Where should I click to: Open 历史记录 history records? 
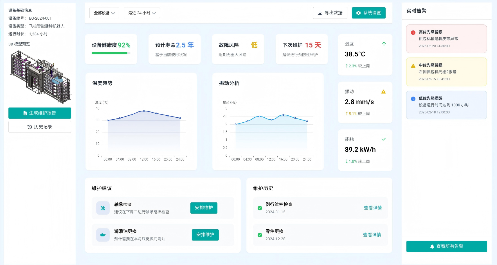pos(40,127)
